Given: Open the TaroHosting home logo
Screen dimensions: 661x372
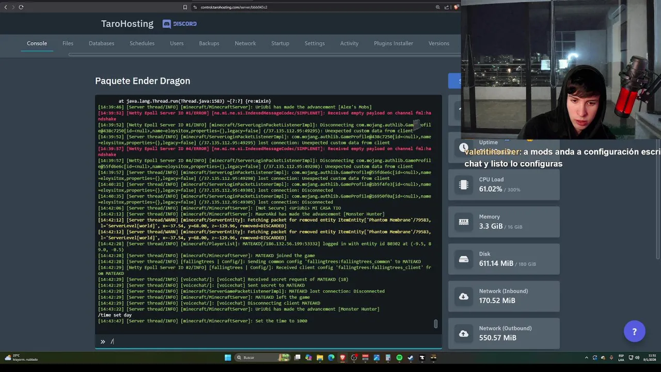Looking at the screenshot, I should coord(127,24).
